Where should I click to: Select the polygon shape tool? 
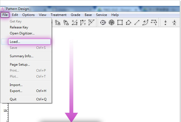point(128,23)
